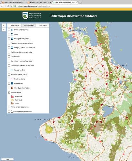Uncheck the Hunting areas checkbox

click(9, 92)
